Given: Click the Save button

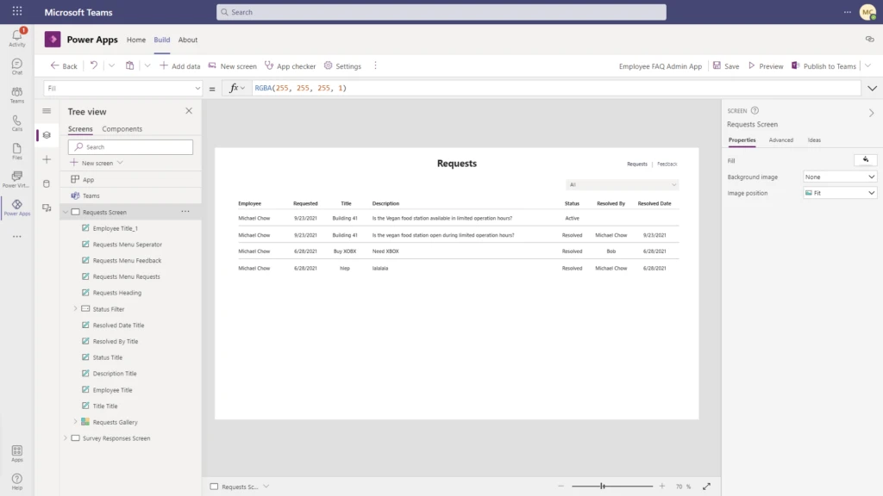Looking at the screenshot, I should point(729,65).
